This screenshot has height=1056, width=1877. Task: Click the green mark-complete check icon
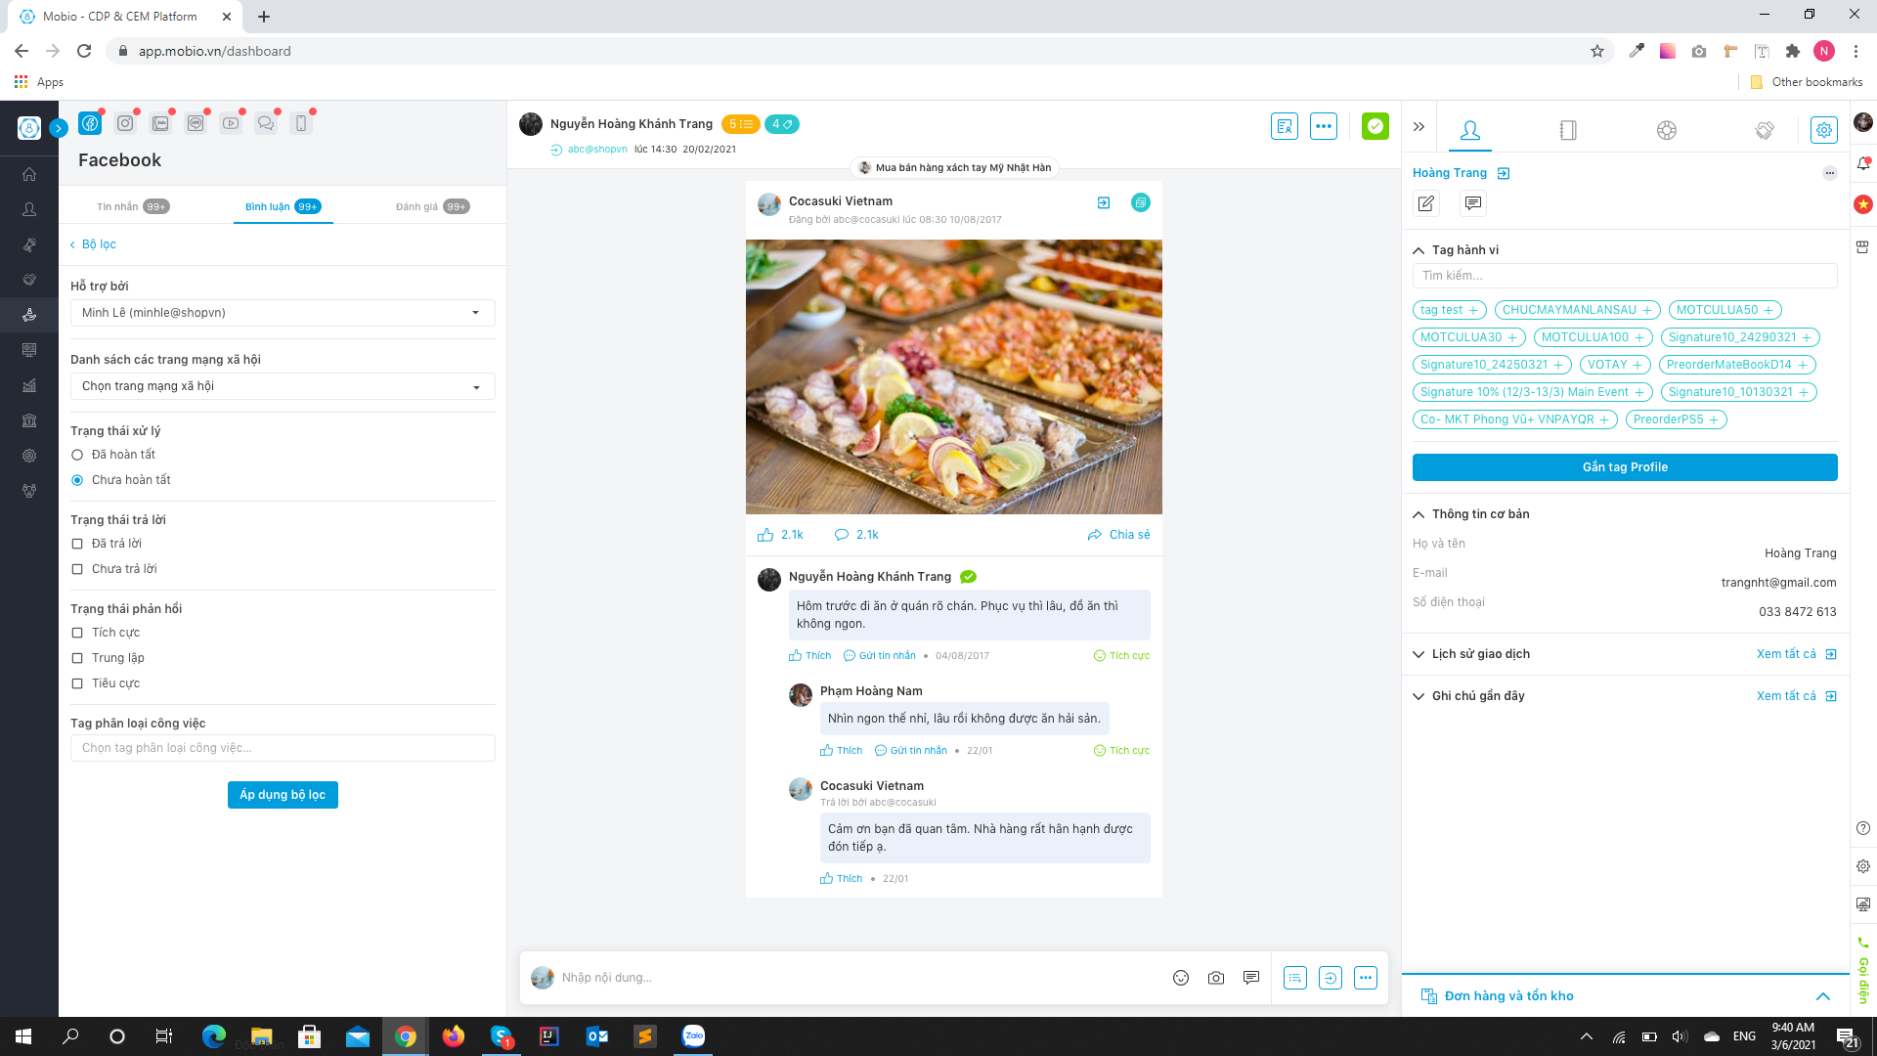pos(1375,126)
